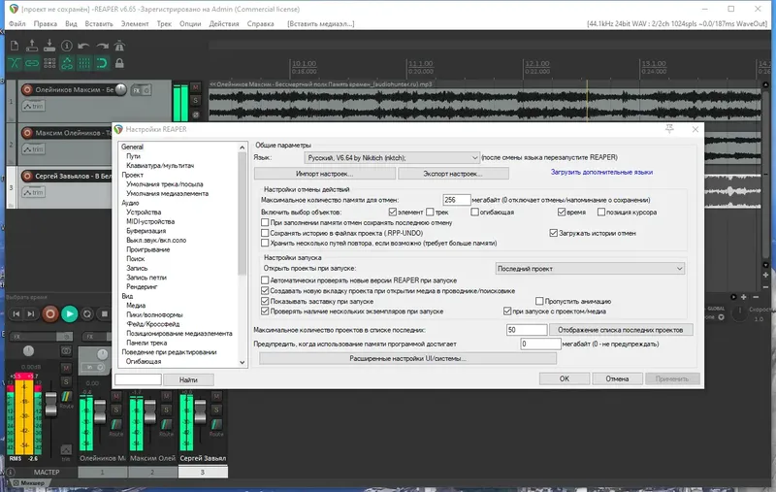This screenshot has height=492, width=776.
Task: Click master Route icon in mixer
Action: point(66,398)
